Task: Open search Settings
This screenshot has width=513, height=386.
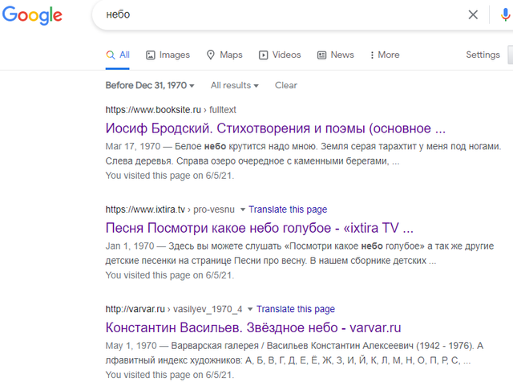Action: coord(483,55)
